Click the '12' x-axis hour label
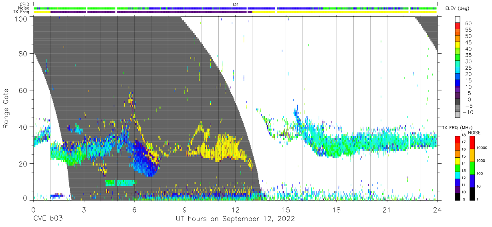The image size is (492, 227). click(x=235, y=209)
